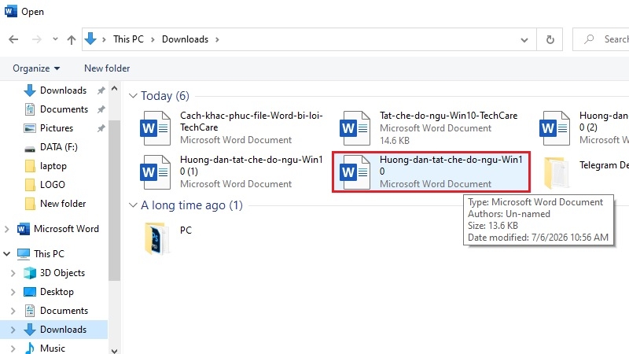Select the Cach-khac-phuc-file-Word-bi-loi Word document icon
629x354 pixels.
coord(155,128)
